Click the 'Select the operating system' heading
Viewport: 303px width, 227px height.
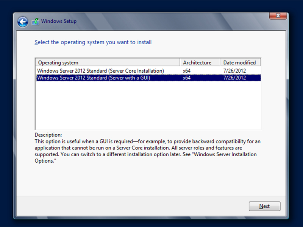pos(93,42)
